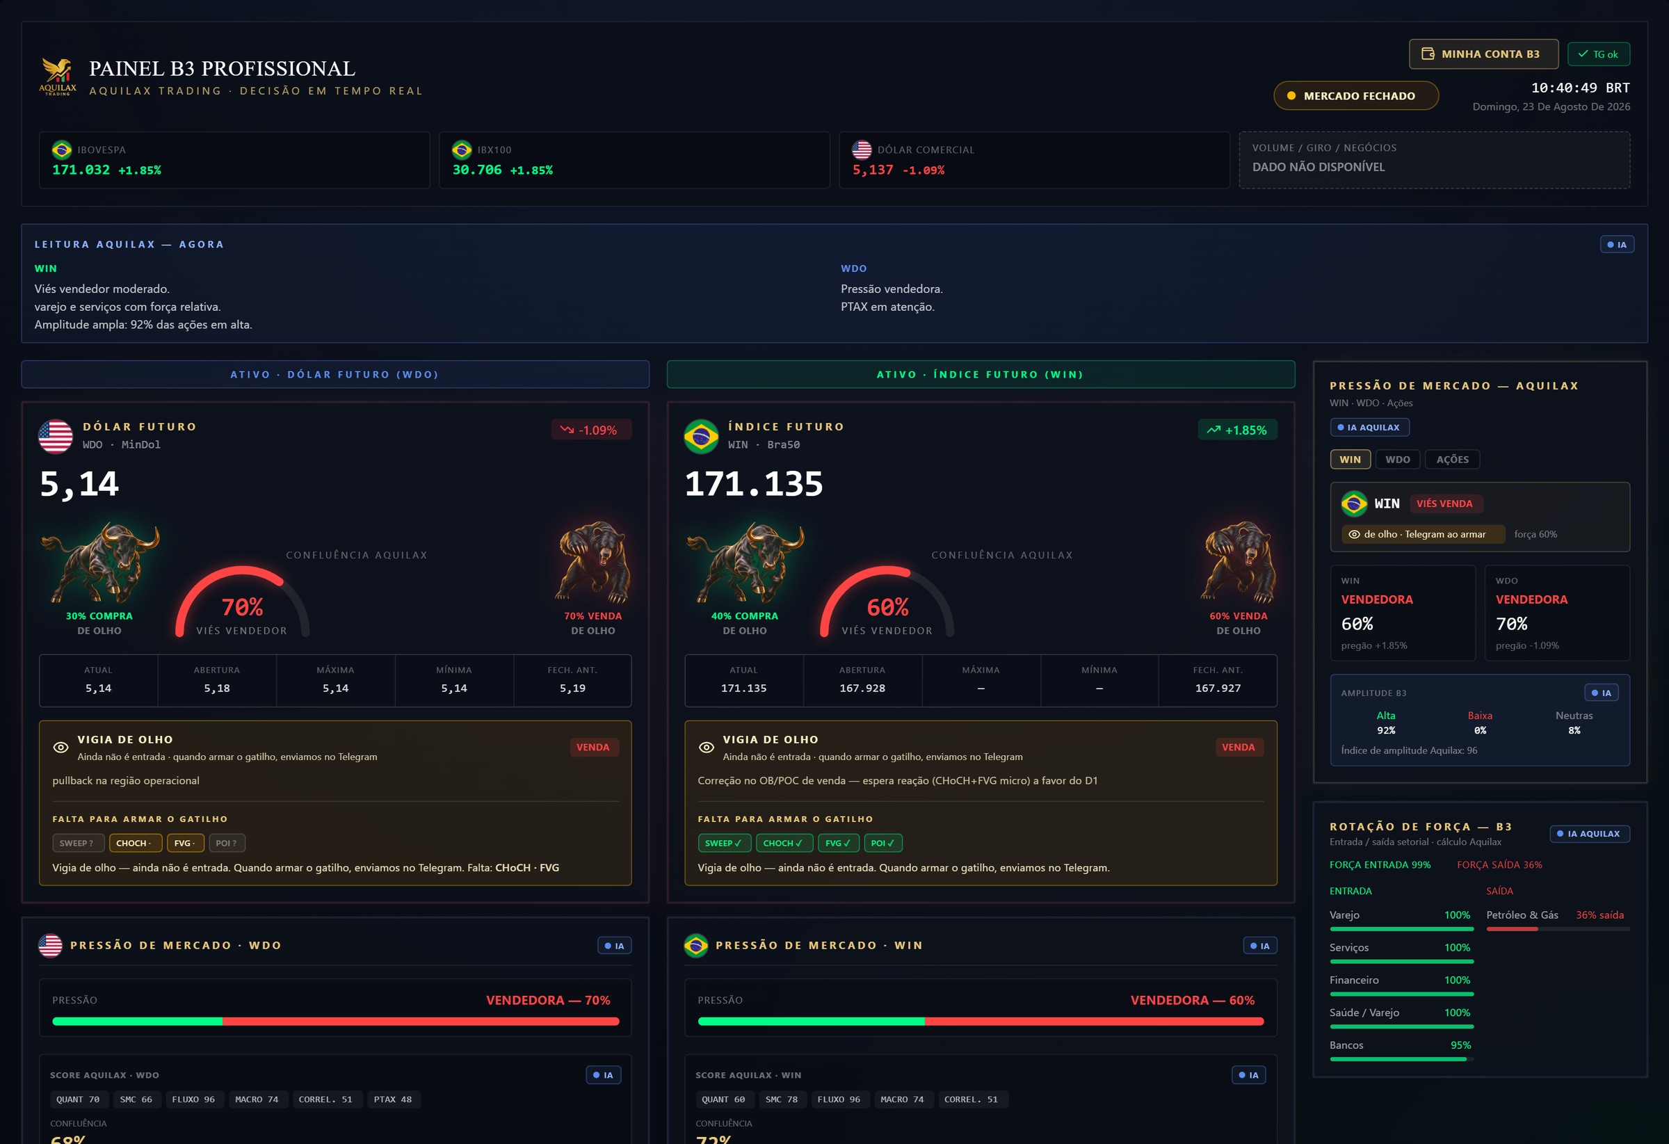The height and width of the screenshot is (1144, 1669).
Task: Click the IA badge in Score Aquilax WIN
Action: click(1249, 1075)
